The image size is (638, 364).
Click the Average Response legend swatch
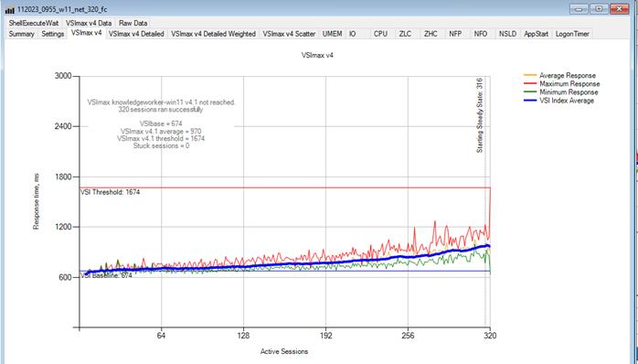(530, 75)
